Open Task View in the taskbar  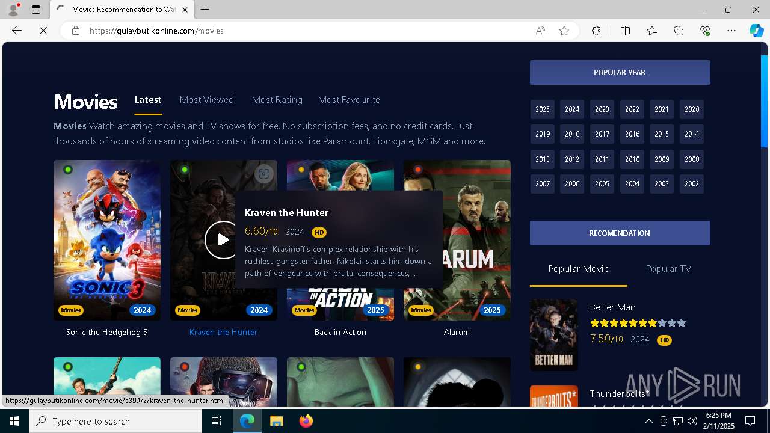[x=217, y=421]
